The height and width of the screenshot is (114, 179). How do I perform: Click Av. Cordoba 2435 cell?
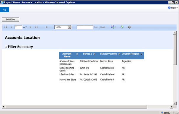point(88,80)
